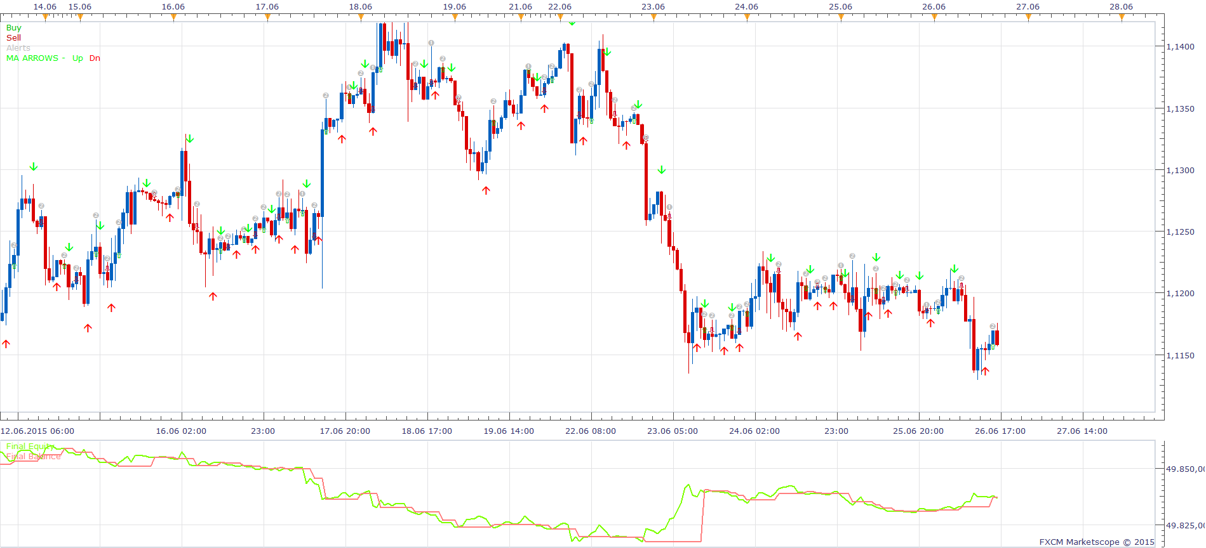This screenshot has height=548, width=1206.
Task: Toggle the greyed Alerts legend label
Action: coord(18,48)
